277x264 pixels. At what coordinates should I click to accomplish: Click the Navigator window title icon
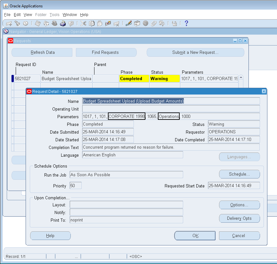click(x=6, y=31)
